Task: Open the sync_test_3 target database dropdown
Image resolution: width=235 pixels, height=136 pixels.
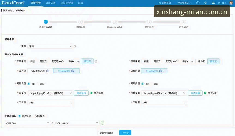Action: click(77, 123)
